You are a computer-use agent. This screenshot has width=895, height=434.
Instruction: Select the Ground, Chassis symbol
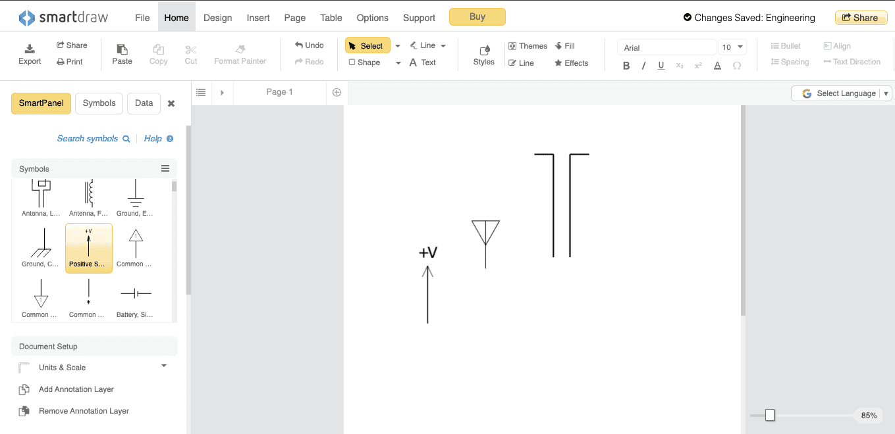pyautogui.click(x=41, y=248)
